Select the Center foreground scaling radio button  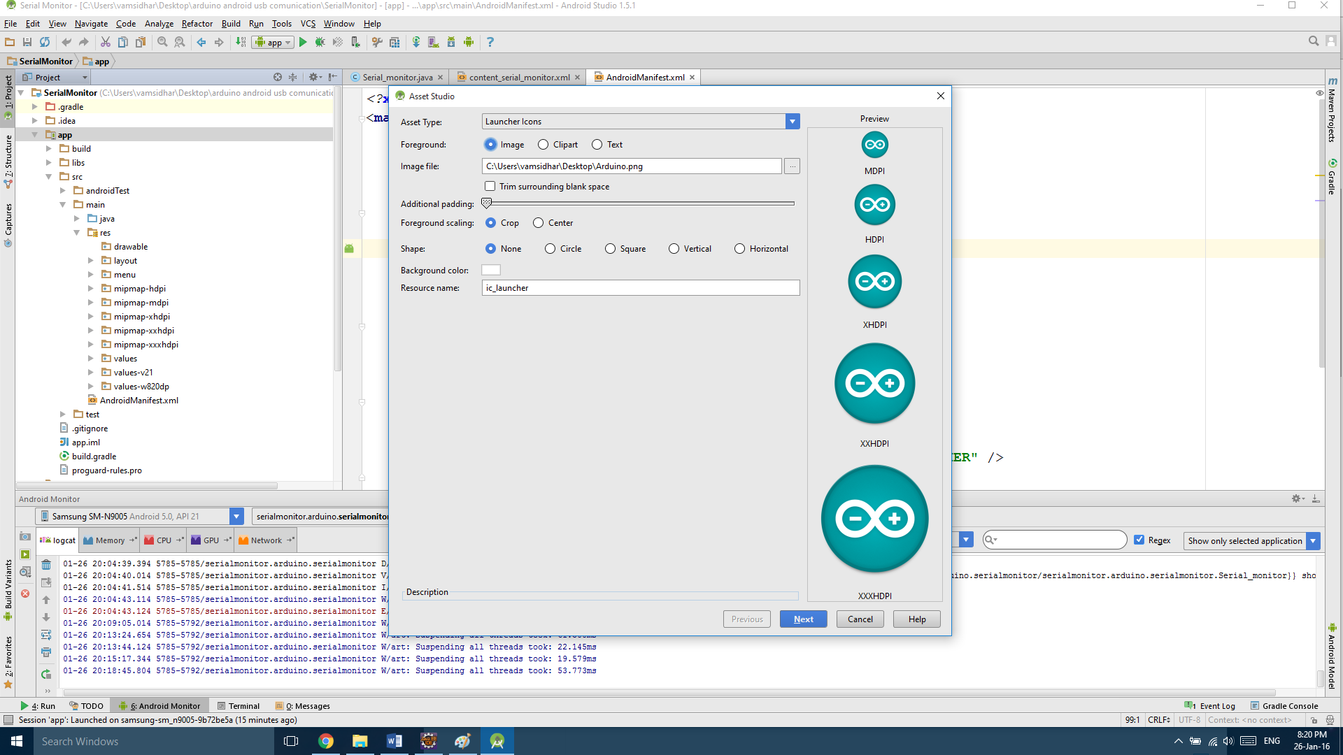point(539,222)
